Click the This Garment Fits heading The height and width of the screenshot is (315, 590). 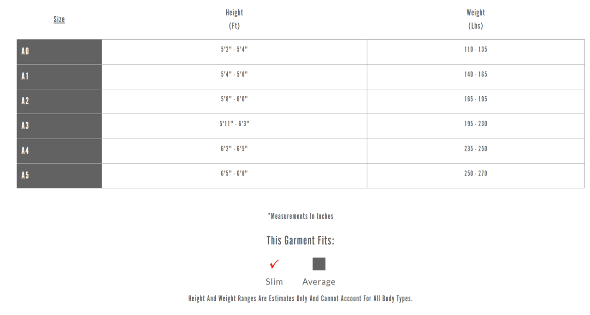coord(301,240)
